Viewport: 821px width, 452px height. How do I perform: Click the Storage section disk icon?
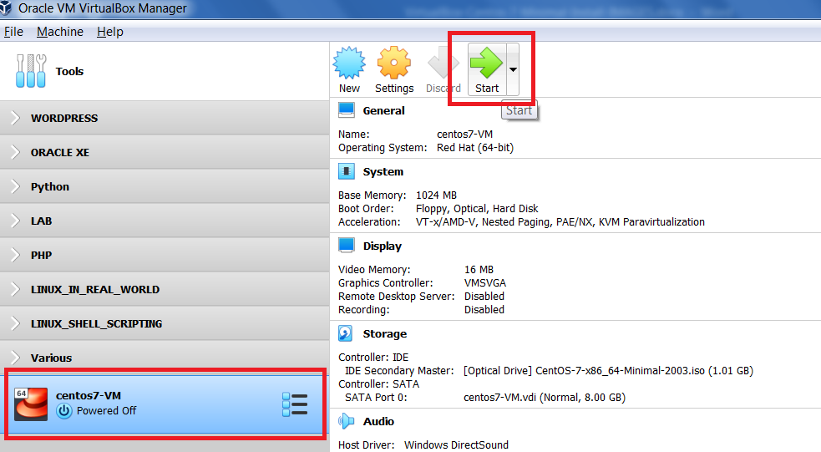(x=347, y=333)
